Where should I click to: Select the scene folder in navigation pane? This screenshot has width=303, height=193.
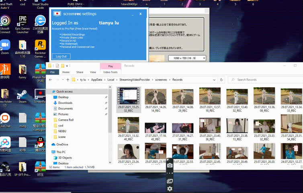(62, 137)
